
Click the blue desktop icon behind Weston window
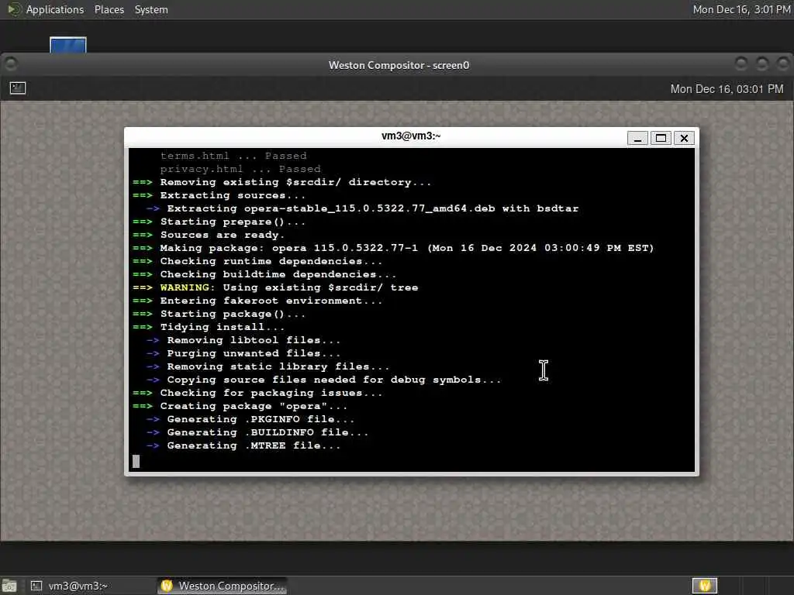68,44
